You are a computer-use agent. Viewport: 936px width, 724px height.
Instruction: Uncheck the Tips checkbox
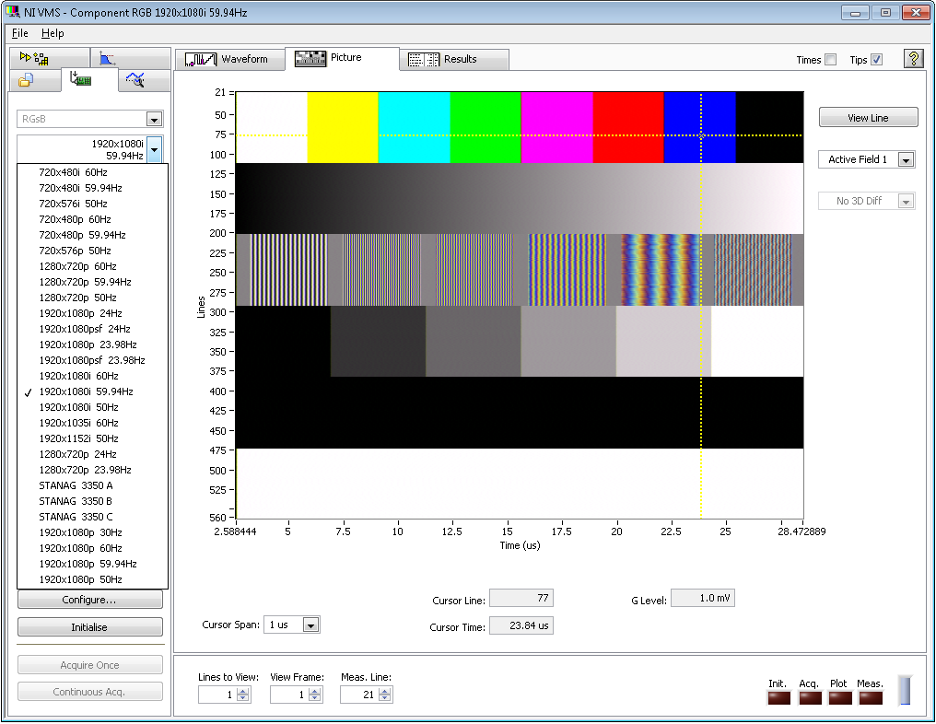click(876, 60)
